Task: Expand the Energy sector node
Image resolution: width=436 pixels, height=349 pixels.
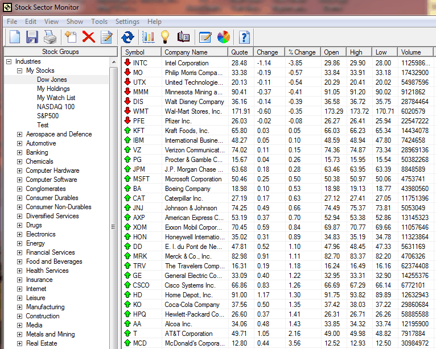Action: click(x=20, y=243)
